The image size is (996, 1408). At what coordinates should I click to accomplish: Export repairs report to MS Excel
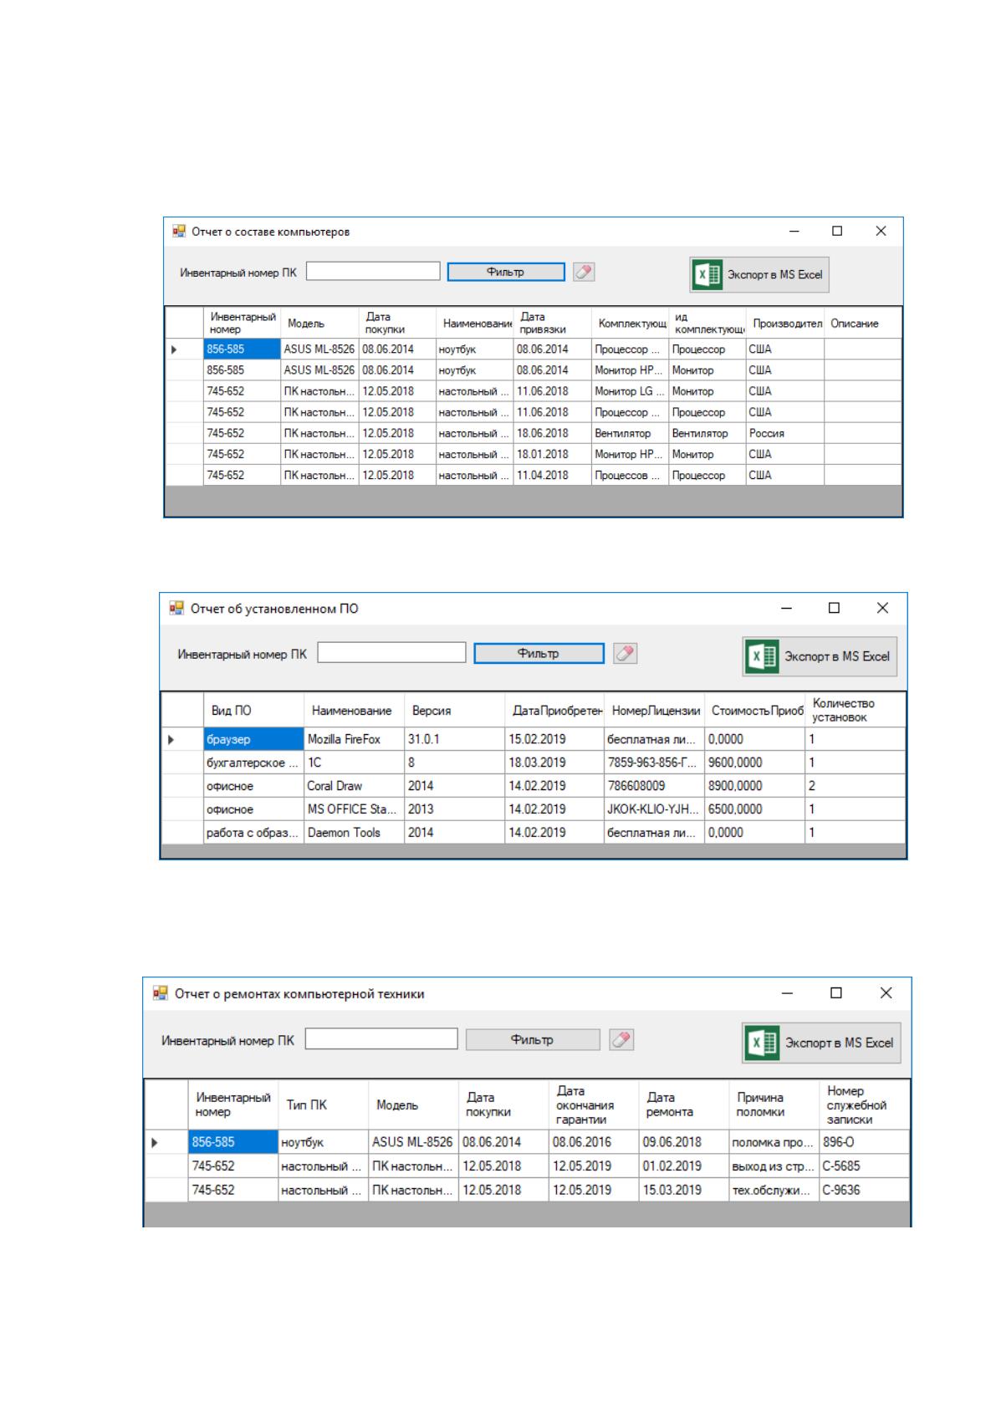(821, 1043)
